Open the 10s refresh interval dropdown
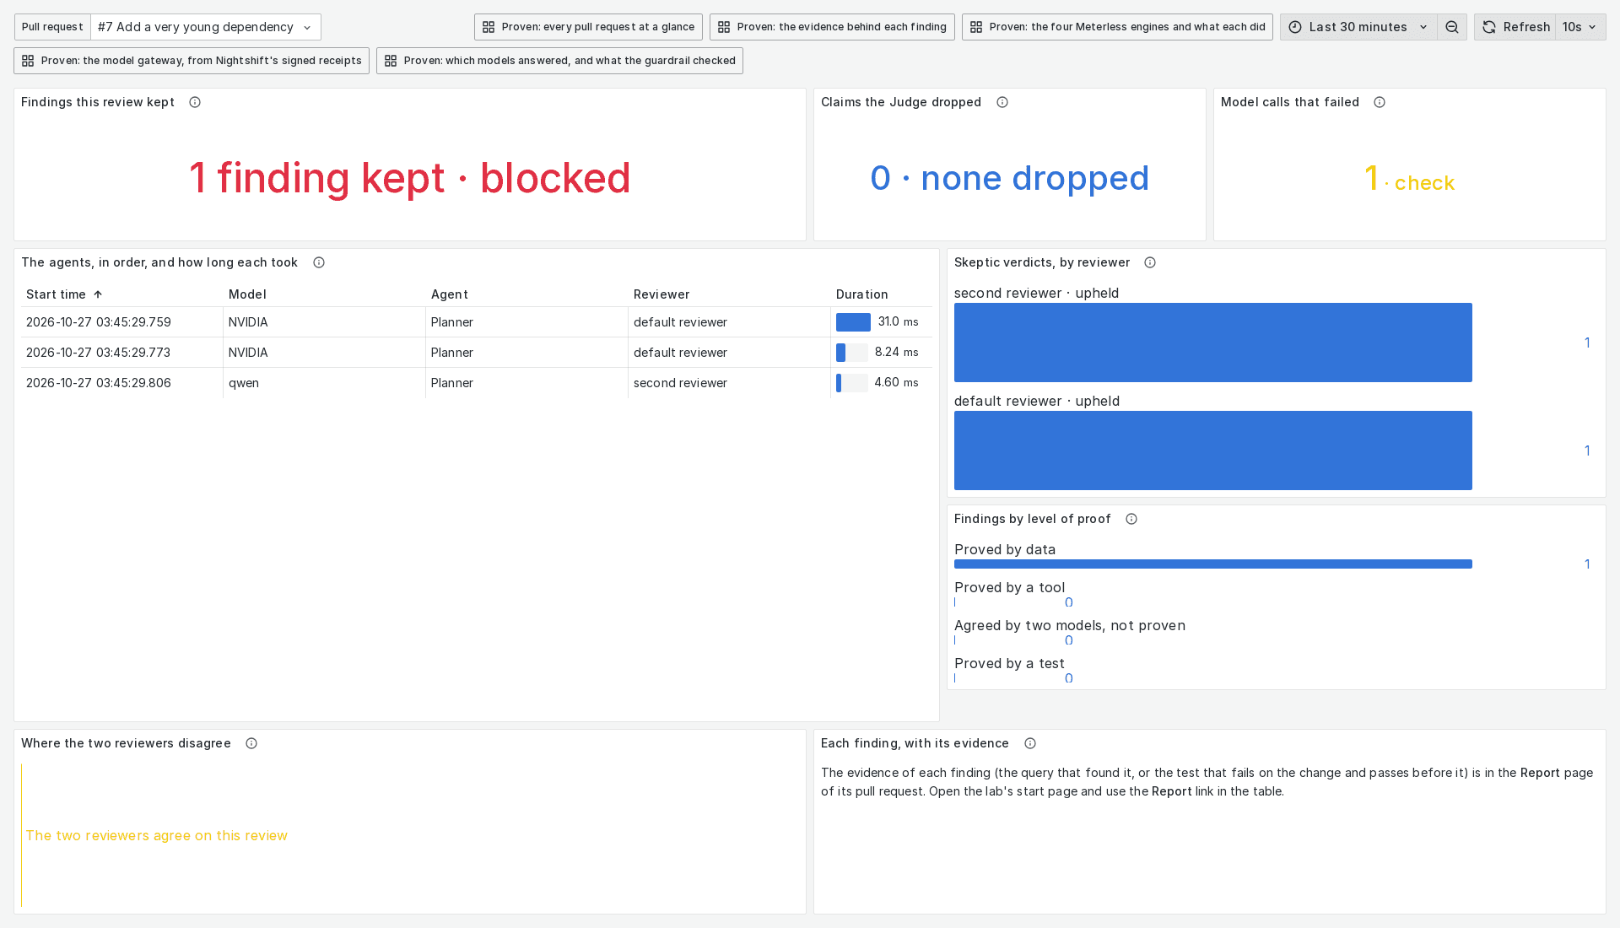This screenshot has width=1620, height=928. [x=1579, y=27]
